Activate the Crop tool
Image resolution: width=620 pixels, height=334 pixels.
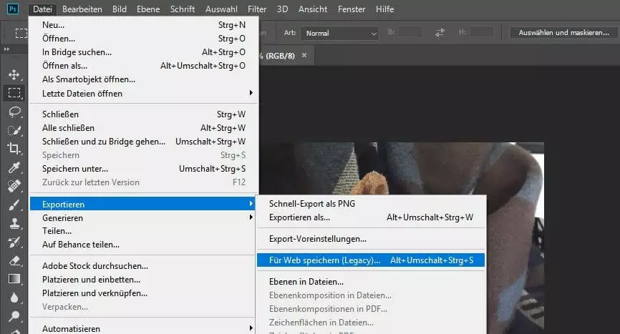14,149
